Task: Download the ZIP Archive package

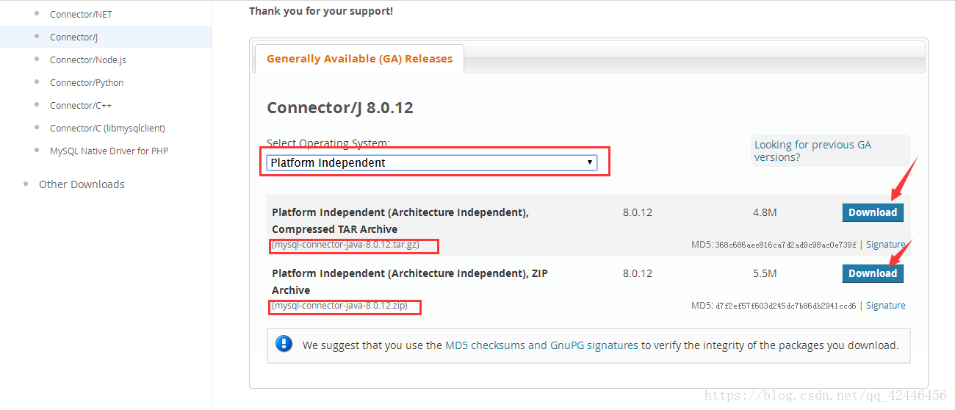Action: point(873,273)
